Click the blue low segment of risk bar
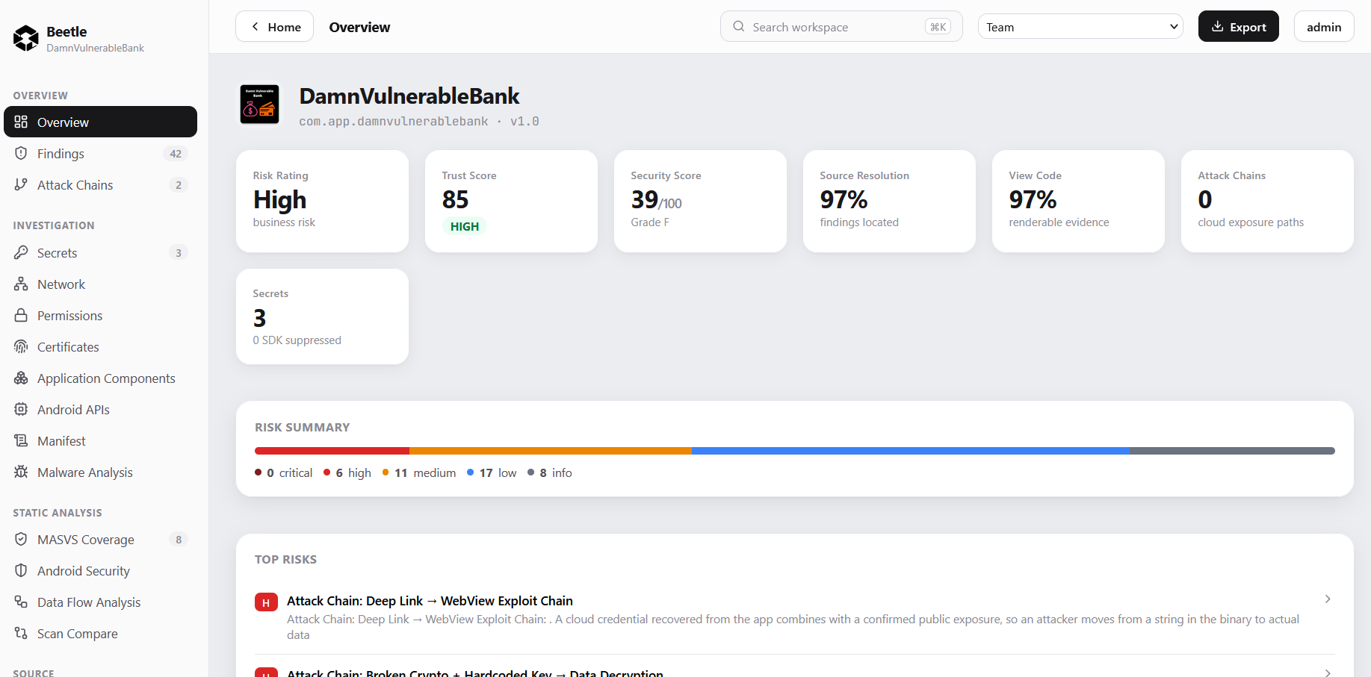Image resolution: width=1371 pixels, height=677 pixels. pyautogui.click(x=910, y=451)
